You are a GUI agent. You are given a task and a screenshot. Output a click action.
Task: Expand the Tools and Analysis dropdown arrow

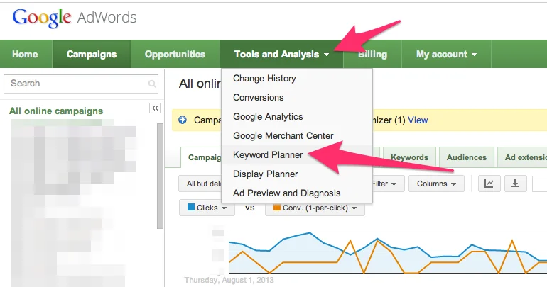[x=327, y=55]
